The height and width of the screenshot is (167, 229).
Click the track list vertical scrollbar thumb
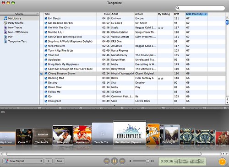[x=227, y=22]
